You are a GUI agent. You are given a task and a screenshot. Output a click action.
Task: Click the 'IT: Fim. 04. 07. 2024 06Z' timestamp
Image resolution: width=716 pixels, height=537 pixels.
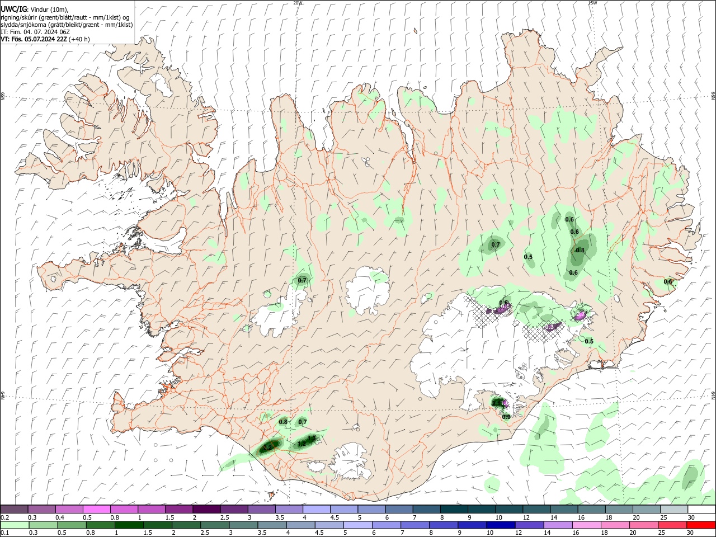35,32
